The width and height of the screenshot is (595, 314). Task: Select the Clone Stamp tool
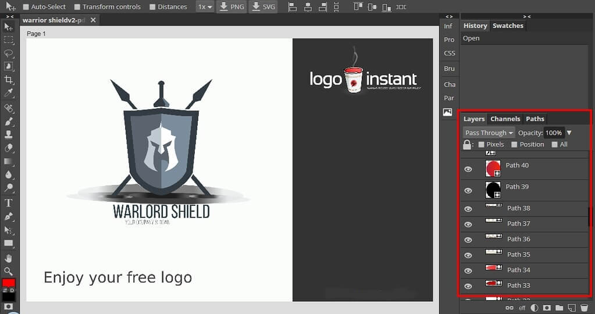pos(8,135)
